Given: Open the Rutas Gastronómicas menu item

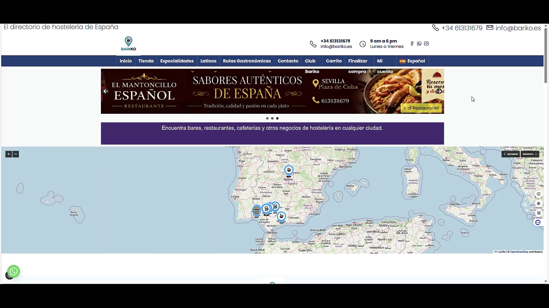Looking at the screenshot, I should coord(247,61).
